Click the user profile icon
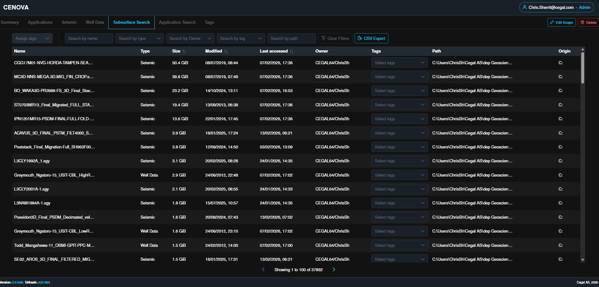 [x=525, y=7]
